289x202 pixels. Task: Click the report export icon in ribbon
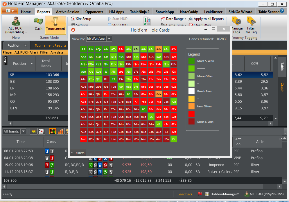(x=147, y=21)
